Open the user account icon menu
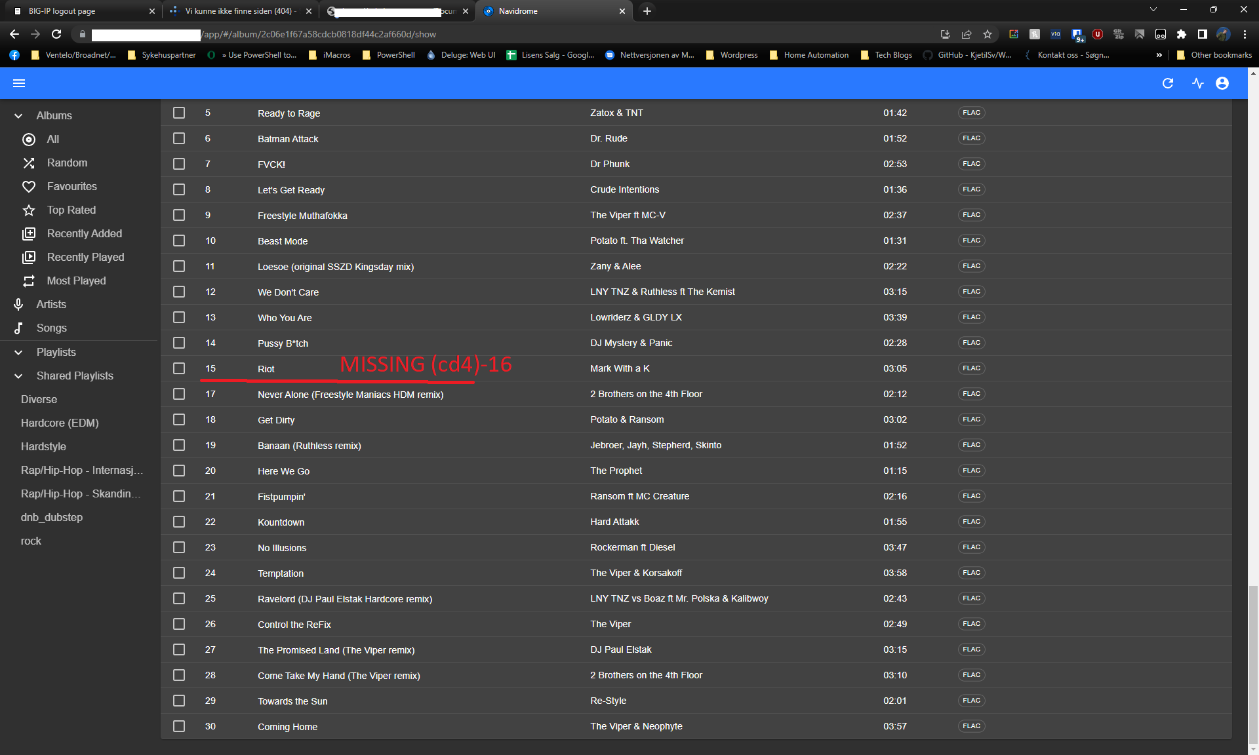Viewport: 1259px width, 755px height. pos(1222,83)
